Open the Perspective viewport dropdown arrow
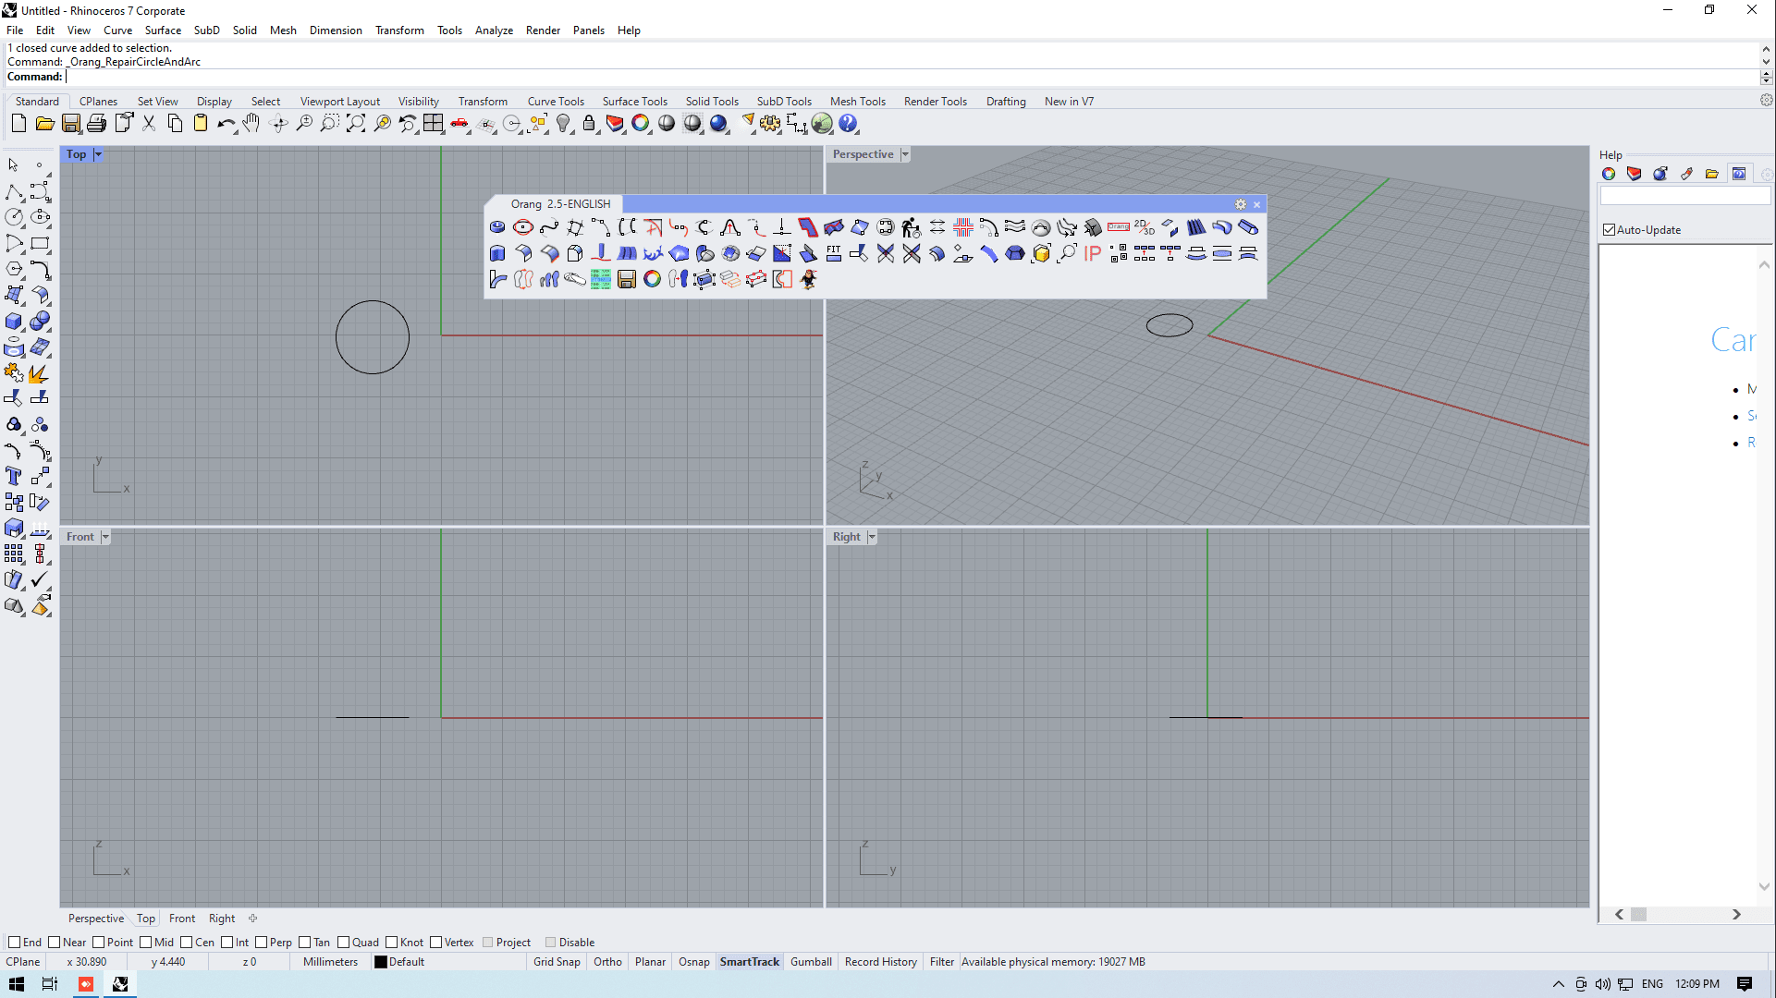Screen dimensions: 1776x998 [x=905, y=154]
